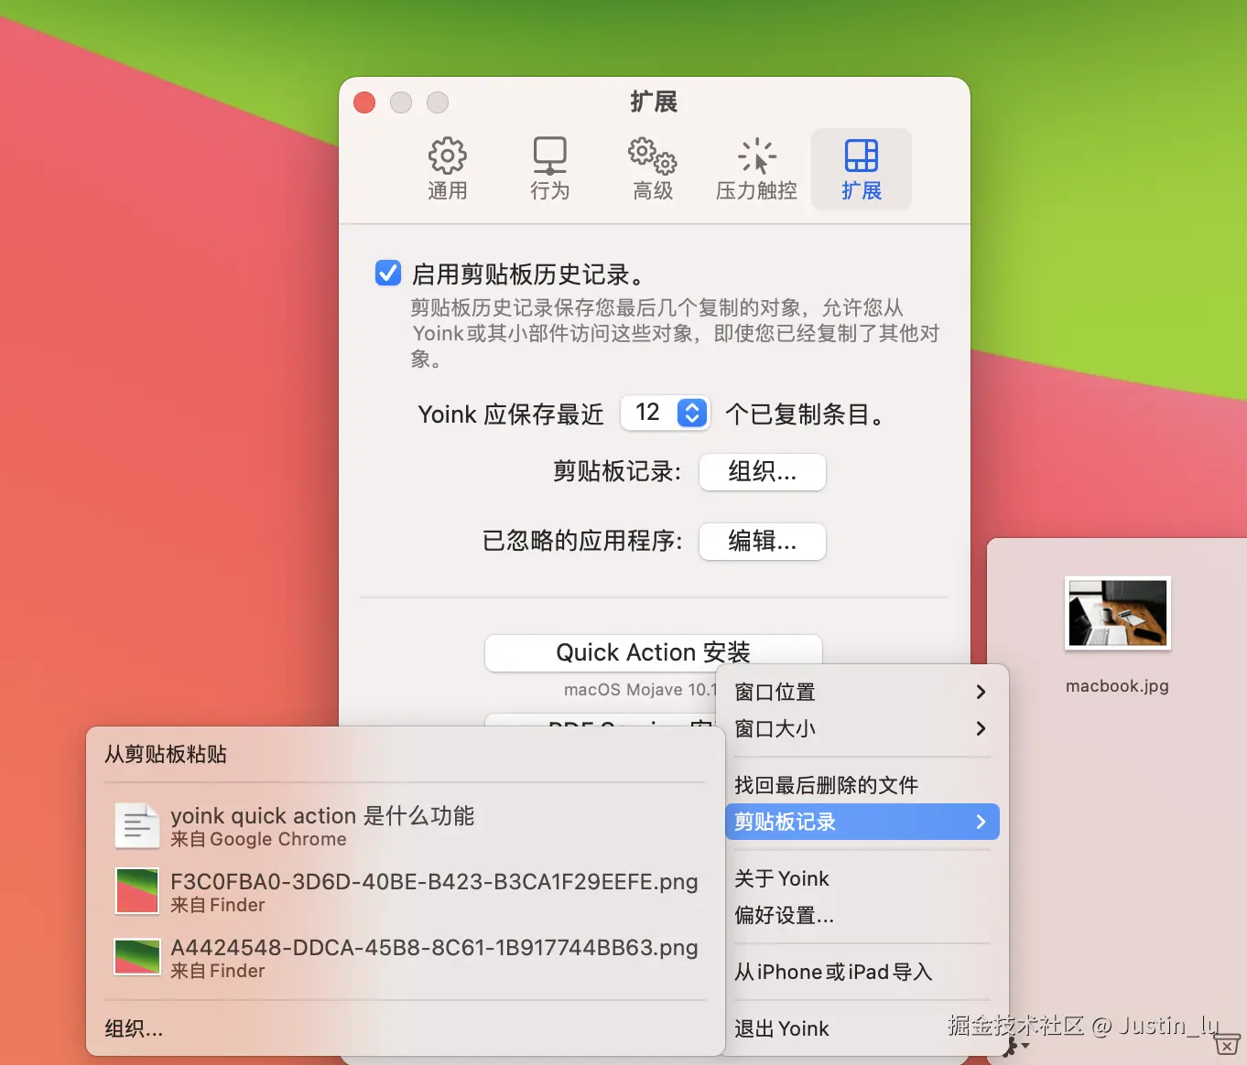Click the A4424548 png file icon
The image size is (1247, 1065).
[x=137, y=957]
